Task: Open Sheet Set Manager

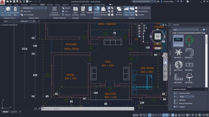Action: (x=104, y=11)
